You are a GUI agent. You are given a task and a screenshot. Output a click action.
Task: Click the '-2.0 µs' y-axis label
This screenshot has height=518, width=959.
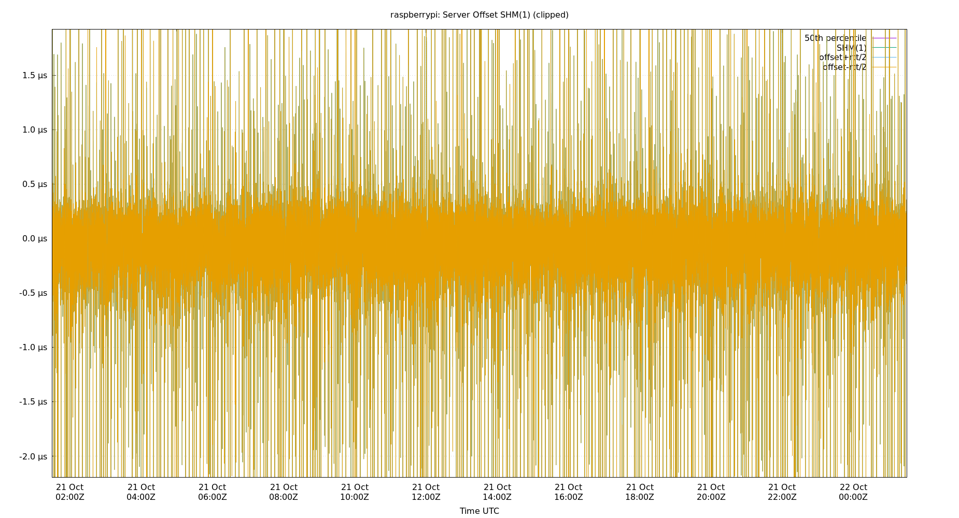click(x=33, y=456)
